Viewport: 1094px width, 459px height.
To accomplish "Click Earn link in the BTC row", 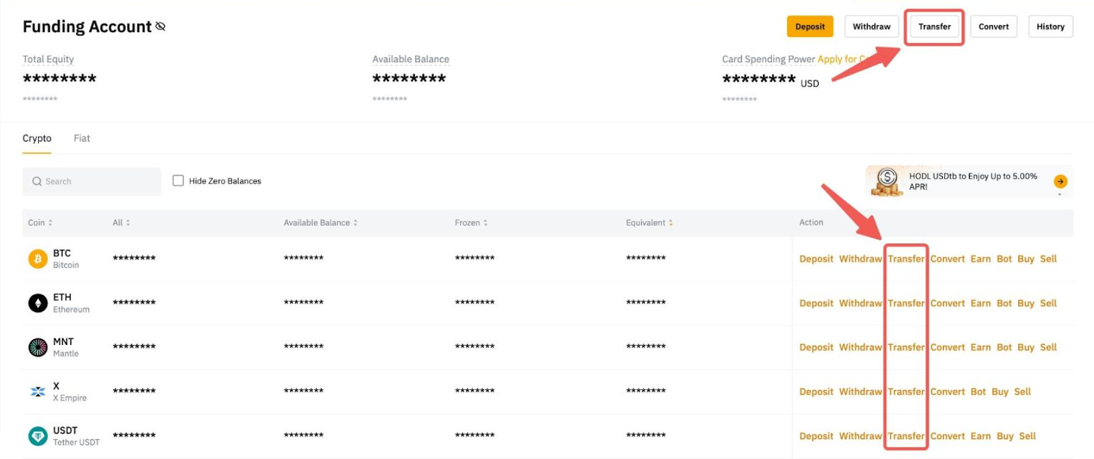I will (x=980, y=259).
